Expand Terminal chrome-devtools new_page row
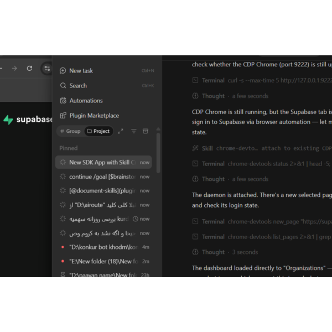The width and height of the screenshot is (332, 332). click(262, 221)
